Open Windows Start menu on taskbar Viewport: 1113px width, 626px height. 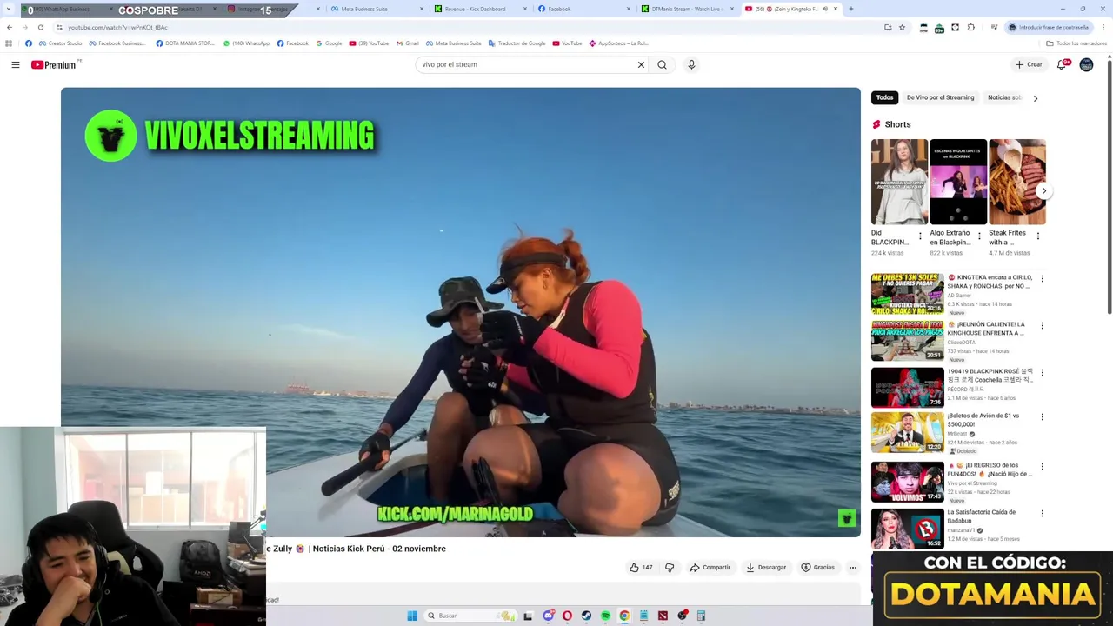pyautogui.click(x=412, y=616)
